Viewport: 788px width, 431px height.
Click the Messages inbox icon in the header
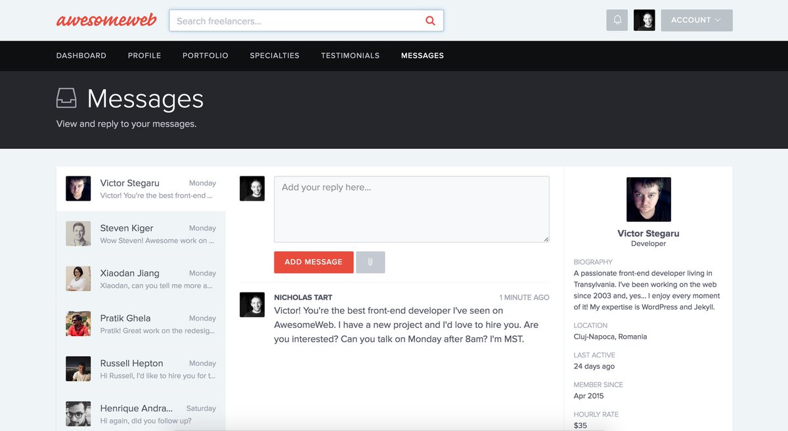pos(66,98)
